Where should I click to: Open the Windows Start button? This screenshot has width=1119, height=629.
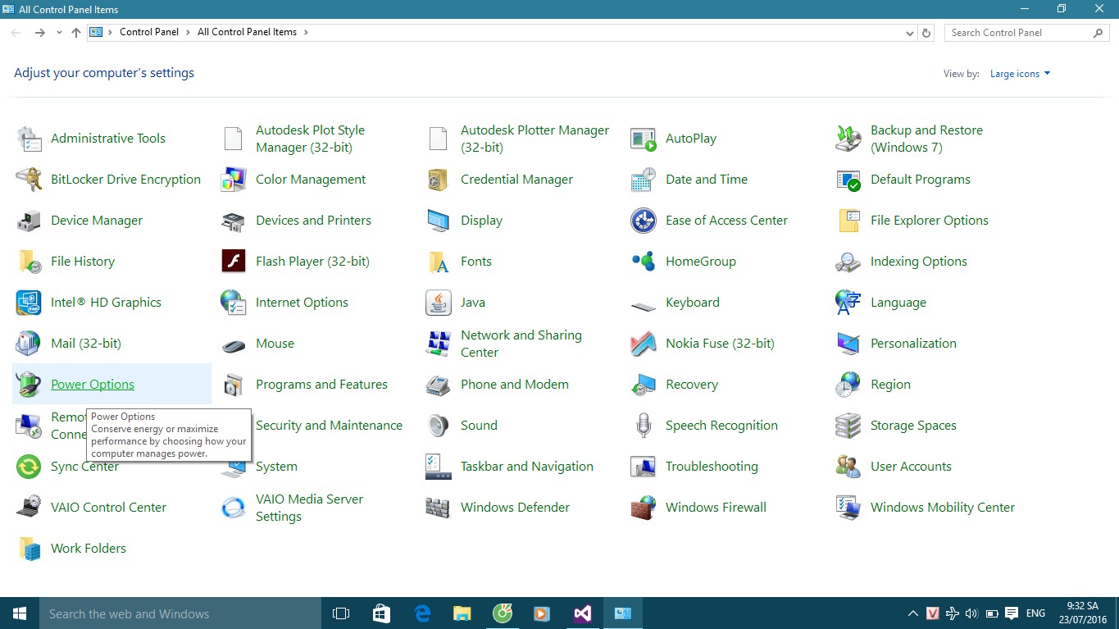[20, 613]
